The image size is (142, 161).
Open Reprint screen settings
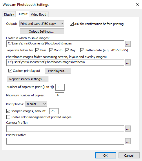[x=28, y=79]
